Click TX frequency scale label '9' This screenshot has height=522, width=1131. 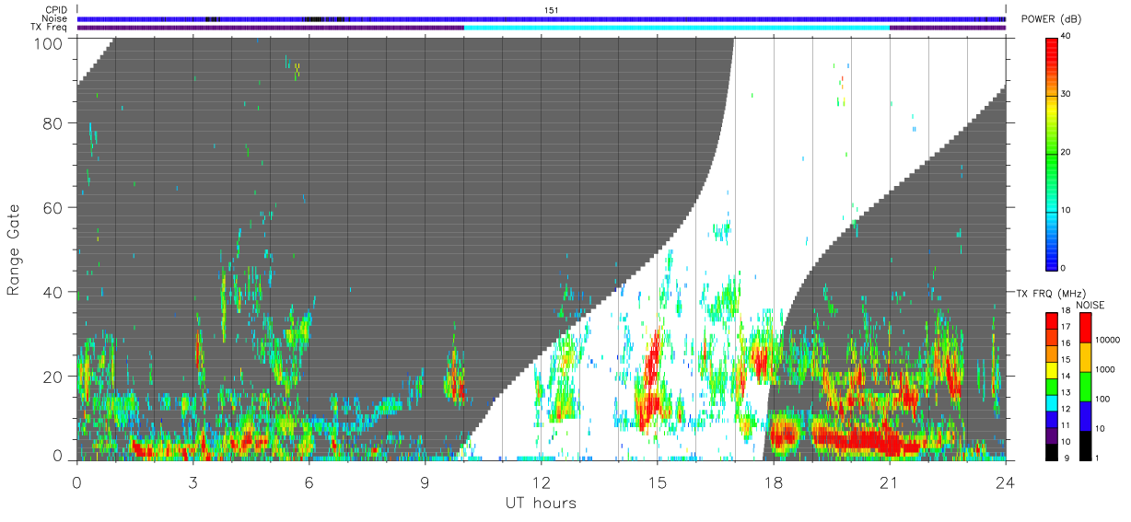1066,458
